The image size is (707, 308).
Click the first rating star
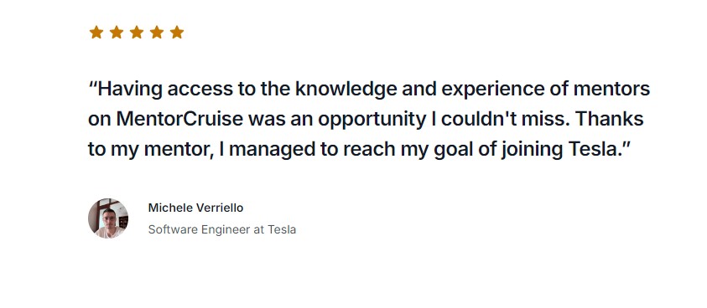pyautogui.click(x=96, y=32)
